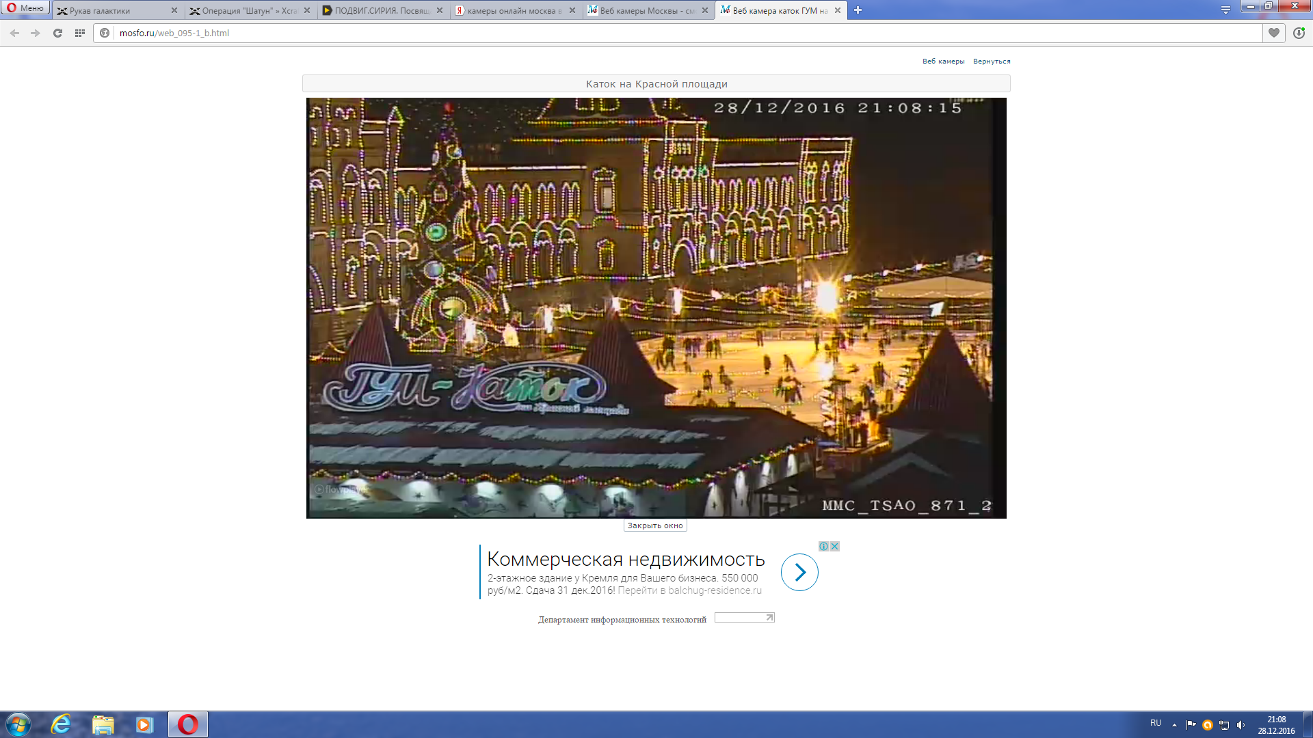The height and width of the screenshot is (738, 1313).
Task: Go forward with the forward arrow
Action: [36, 33]
